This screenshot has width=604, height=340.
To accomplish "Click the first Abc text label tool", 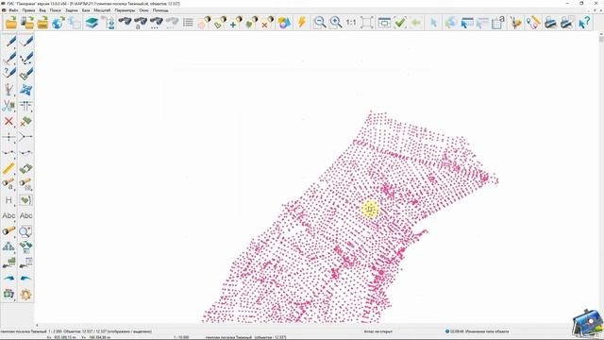I will click(x=8, y=215).
